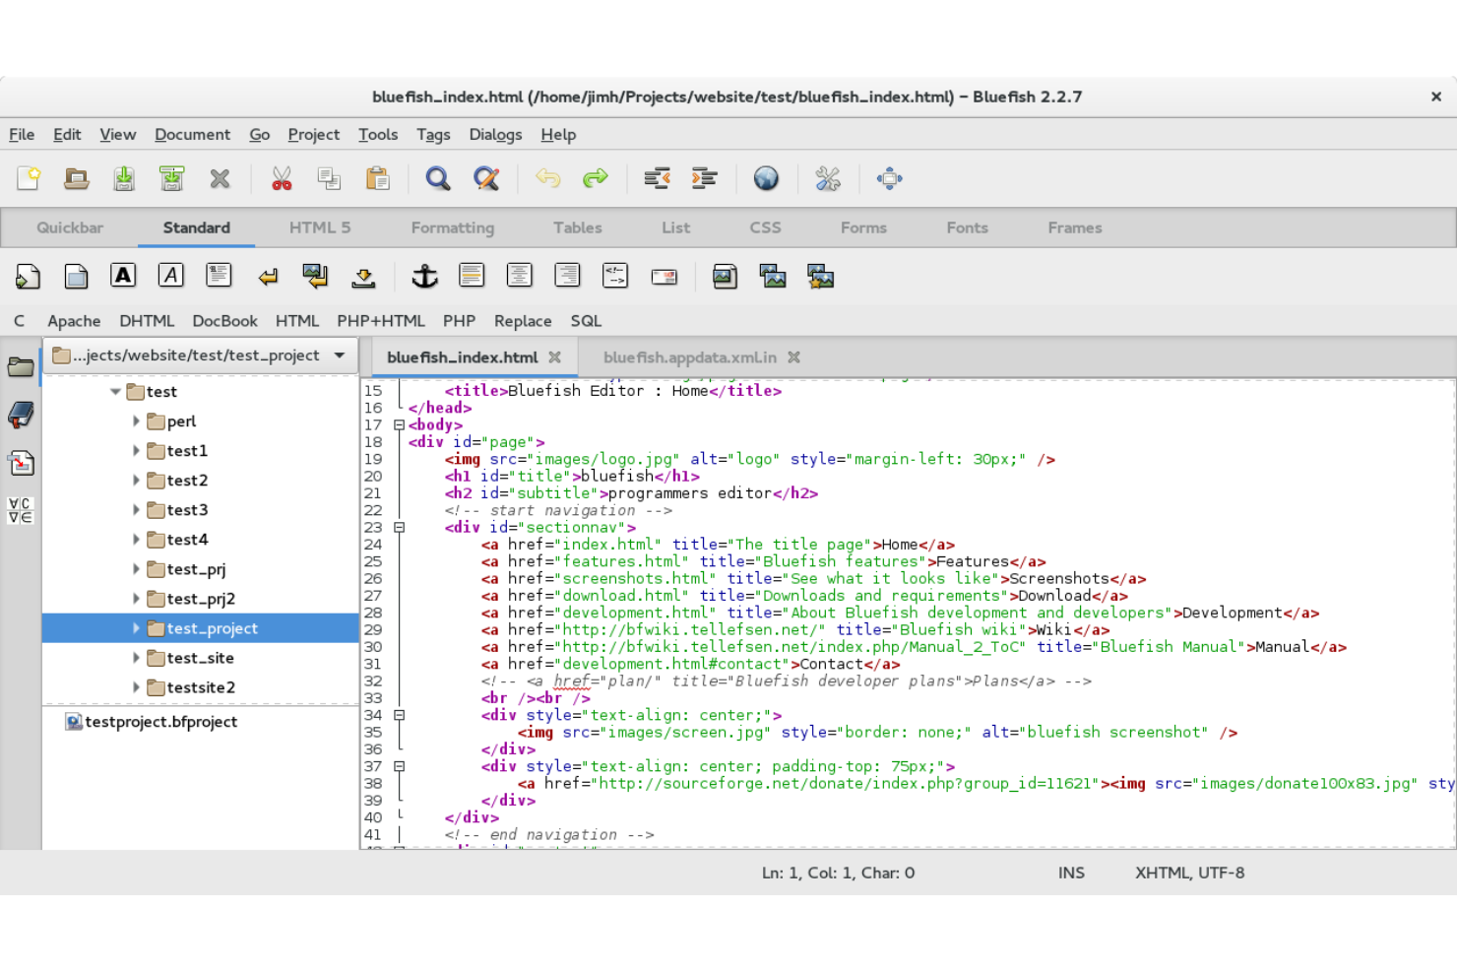Image resolution: width=1457 pixels, height=972 pixels.
Task: Show snippets side panel tab
Action: [x=21, y=463]
